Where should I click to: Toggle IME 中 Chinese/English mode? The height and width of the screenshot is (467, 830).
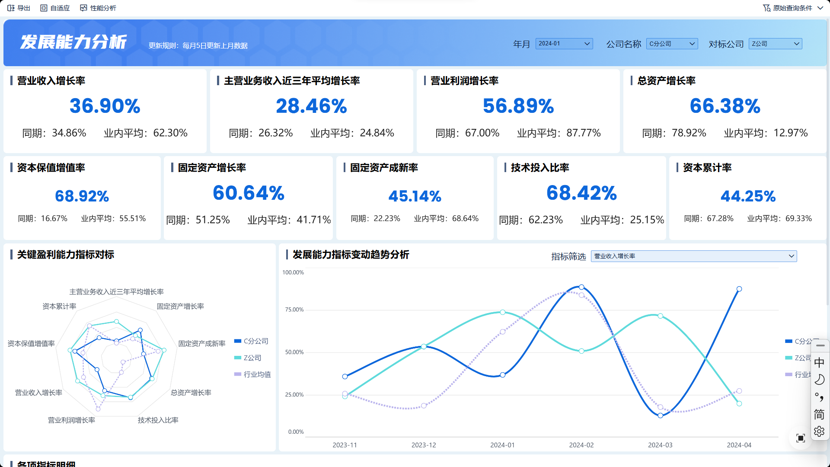point(819,362)
